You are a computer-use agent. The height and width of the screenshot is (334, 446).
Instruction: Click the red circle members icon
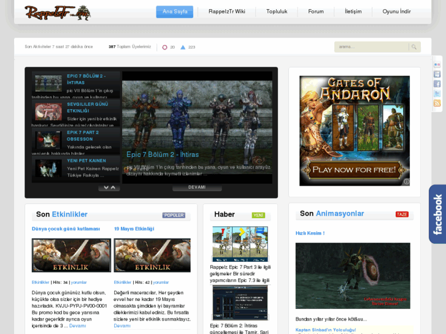click(164, 47)
